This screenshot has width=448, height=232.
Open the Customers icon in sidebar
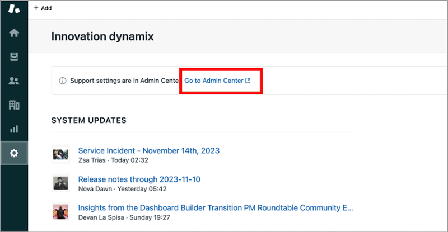click(14, 81)
